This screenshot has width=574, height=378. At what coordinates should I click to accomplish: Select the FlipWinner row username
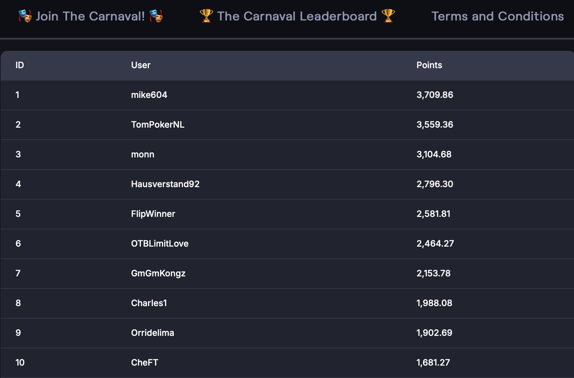(x=153, y=214)
